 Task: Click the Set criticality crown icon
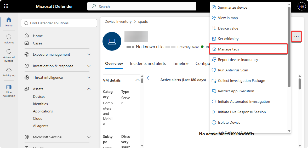(x=214, y=39)
